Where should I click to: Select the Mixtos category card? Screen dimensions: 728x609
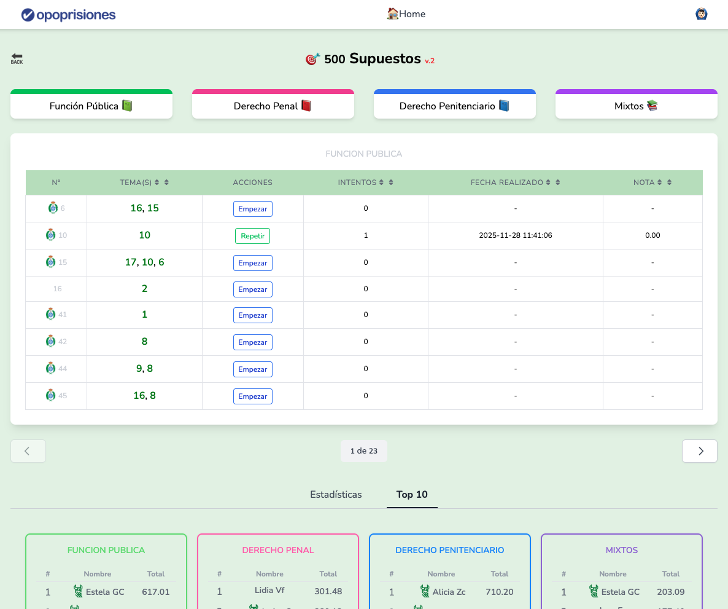coord(636,106)
